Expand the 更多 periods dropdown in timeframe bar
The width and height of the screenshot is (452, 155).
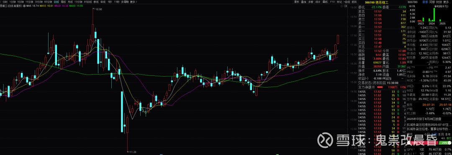tap(134, 2)
